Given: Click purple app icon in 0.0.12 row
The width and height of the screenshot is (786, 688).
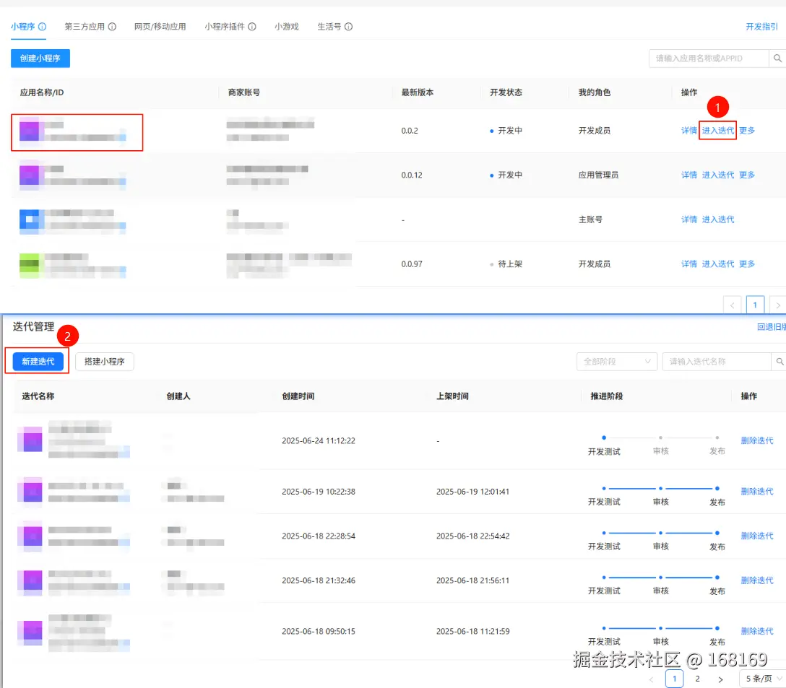Looking at the screenshot, I should pyautogui.click(x=29, y=175).
